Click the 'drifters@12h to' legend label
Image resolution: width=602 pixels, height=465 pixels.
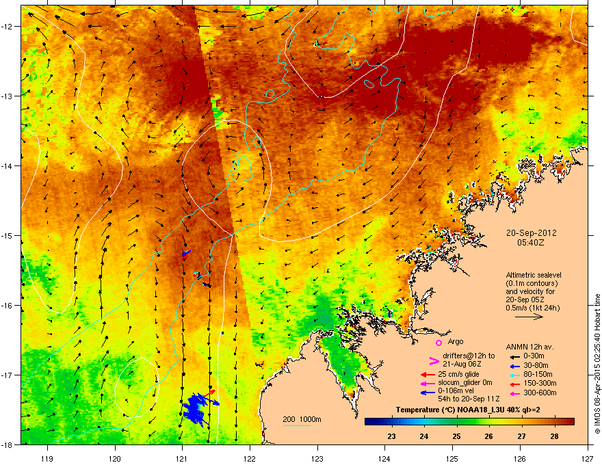pos(469,356)
